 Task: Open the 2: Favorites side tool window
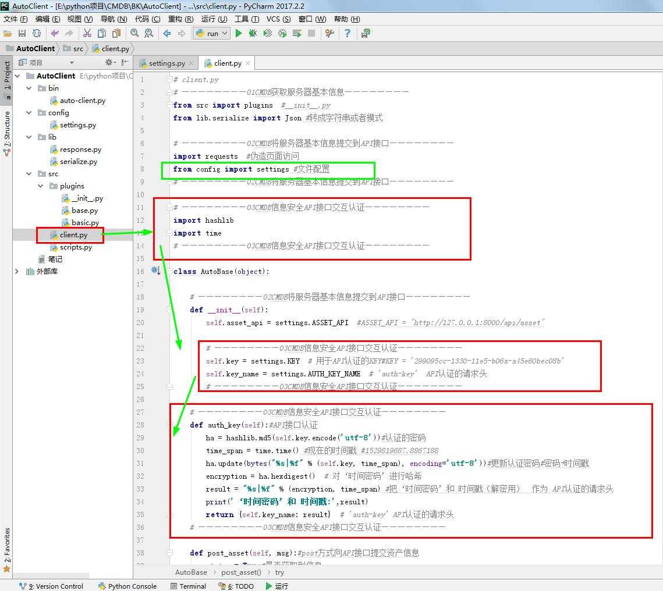click(x=7, y=549)
